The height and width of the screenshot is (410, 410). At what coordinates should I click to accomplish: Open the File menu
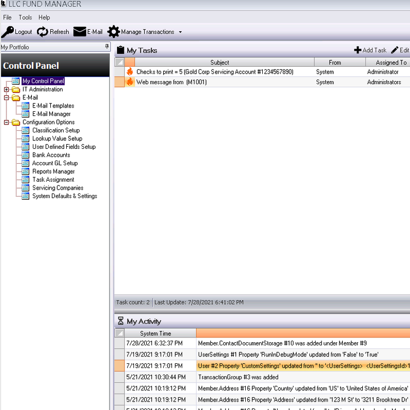coord(7,17)
